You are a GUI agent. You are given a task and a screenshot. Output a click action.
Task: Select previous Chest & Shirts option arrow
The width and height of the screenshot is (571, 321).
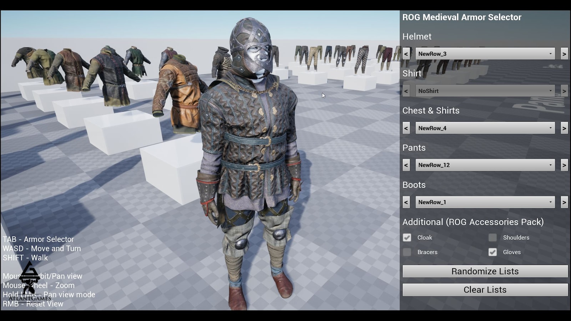[x=406, y=128]
